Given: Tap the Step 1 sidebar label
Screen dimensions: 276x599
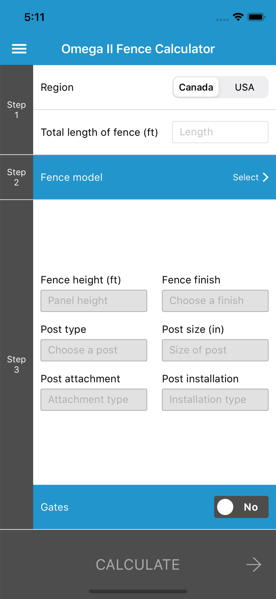Looking at the screenshot, I should pos(16,110).
